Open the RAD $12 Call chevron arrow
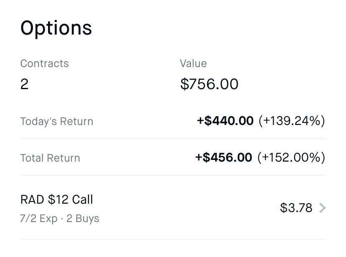346x257 pixels. 322,207
